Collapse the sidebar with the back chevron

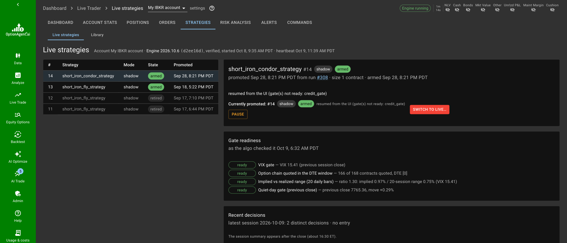pos(18,4)
